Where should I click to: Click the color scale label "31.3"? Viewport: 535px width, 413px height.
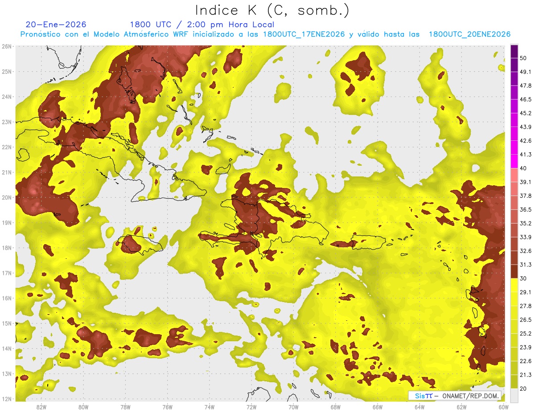pos(525,265)
